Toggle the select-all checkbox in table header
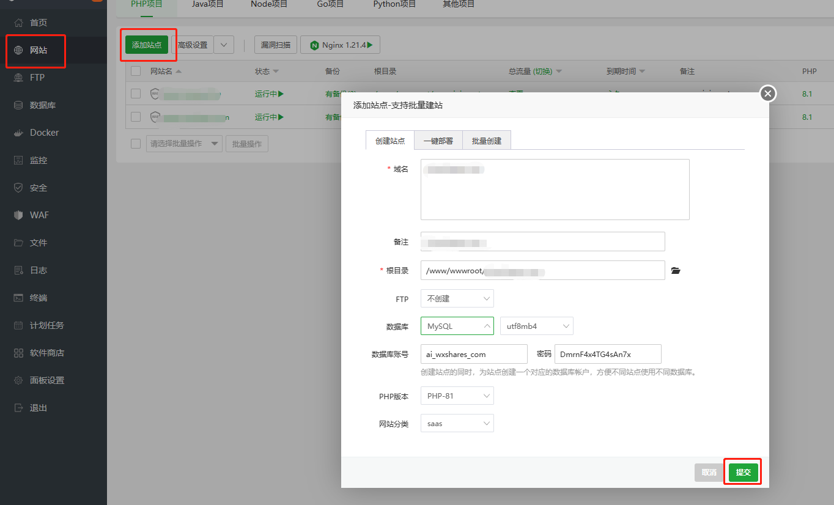Screen dimensions: 834x505 pos(136,71)
